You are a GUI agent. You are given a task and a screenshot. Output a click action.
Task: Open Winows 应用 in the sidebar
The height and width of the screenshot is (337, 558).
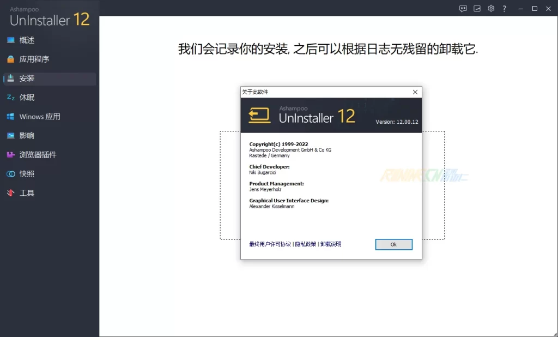point(39,117)
